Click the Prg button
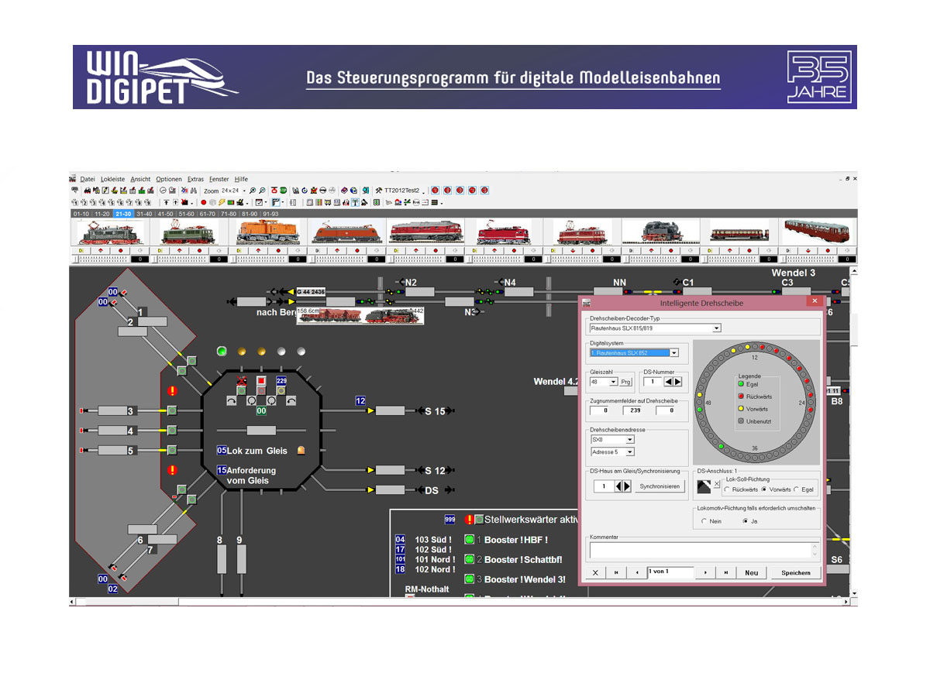The height and width of the screenshot is (697, 930). point(626,382)
